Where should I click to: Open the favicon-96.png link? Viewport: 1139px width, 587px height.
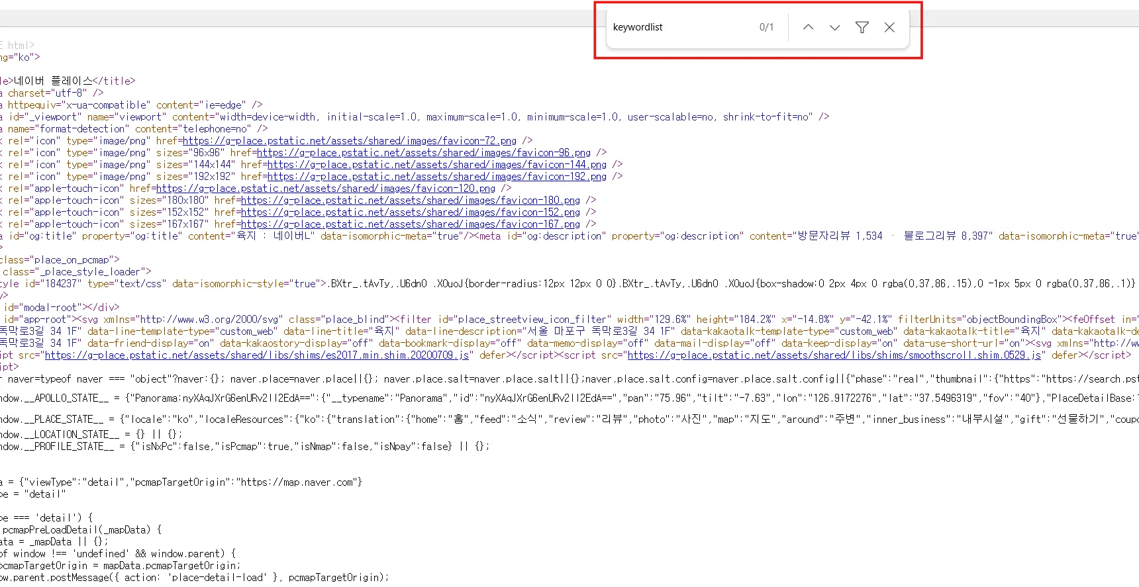click(x=424, y=153)
